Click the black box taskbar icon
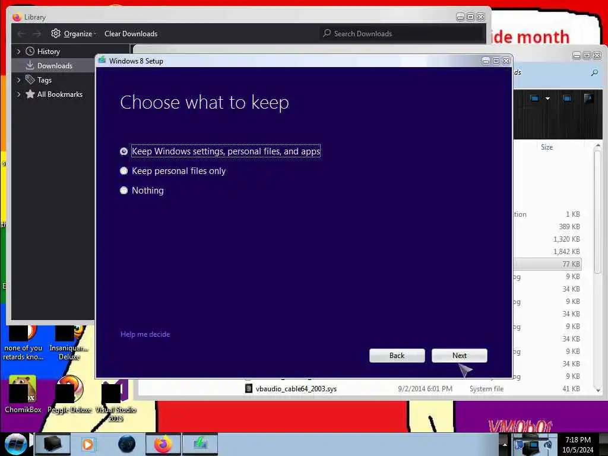 pos(53,444)
